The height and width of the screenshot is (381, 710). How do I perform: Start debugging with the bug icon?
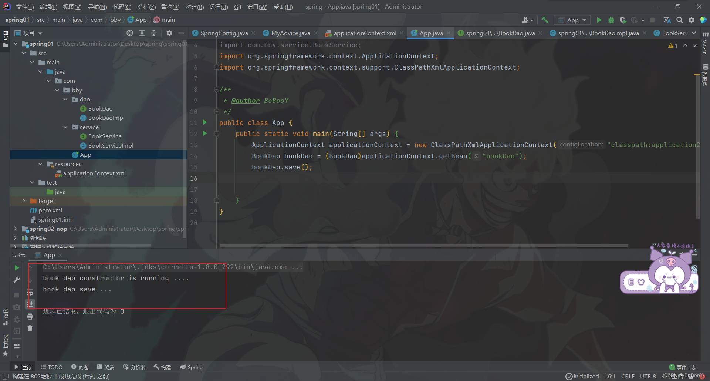pyautogui.click(x=611, y=20)
